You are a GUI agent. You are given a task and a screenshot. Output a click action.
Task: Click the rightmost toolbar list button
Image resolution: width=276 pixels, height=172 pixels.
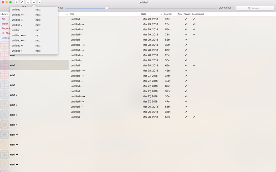[x=40, y=2]
